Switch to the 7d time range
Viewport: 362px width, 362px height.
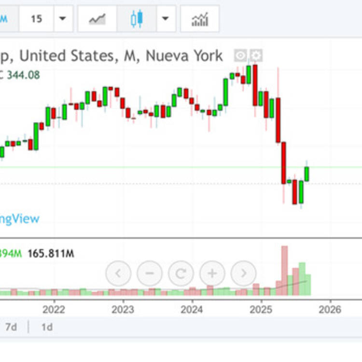coord(11,327)
